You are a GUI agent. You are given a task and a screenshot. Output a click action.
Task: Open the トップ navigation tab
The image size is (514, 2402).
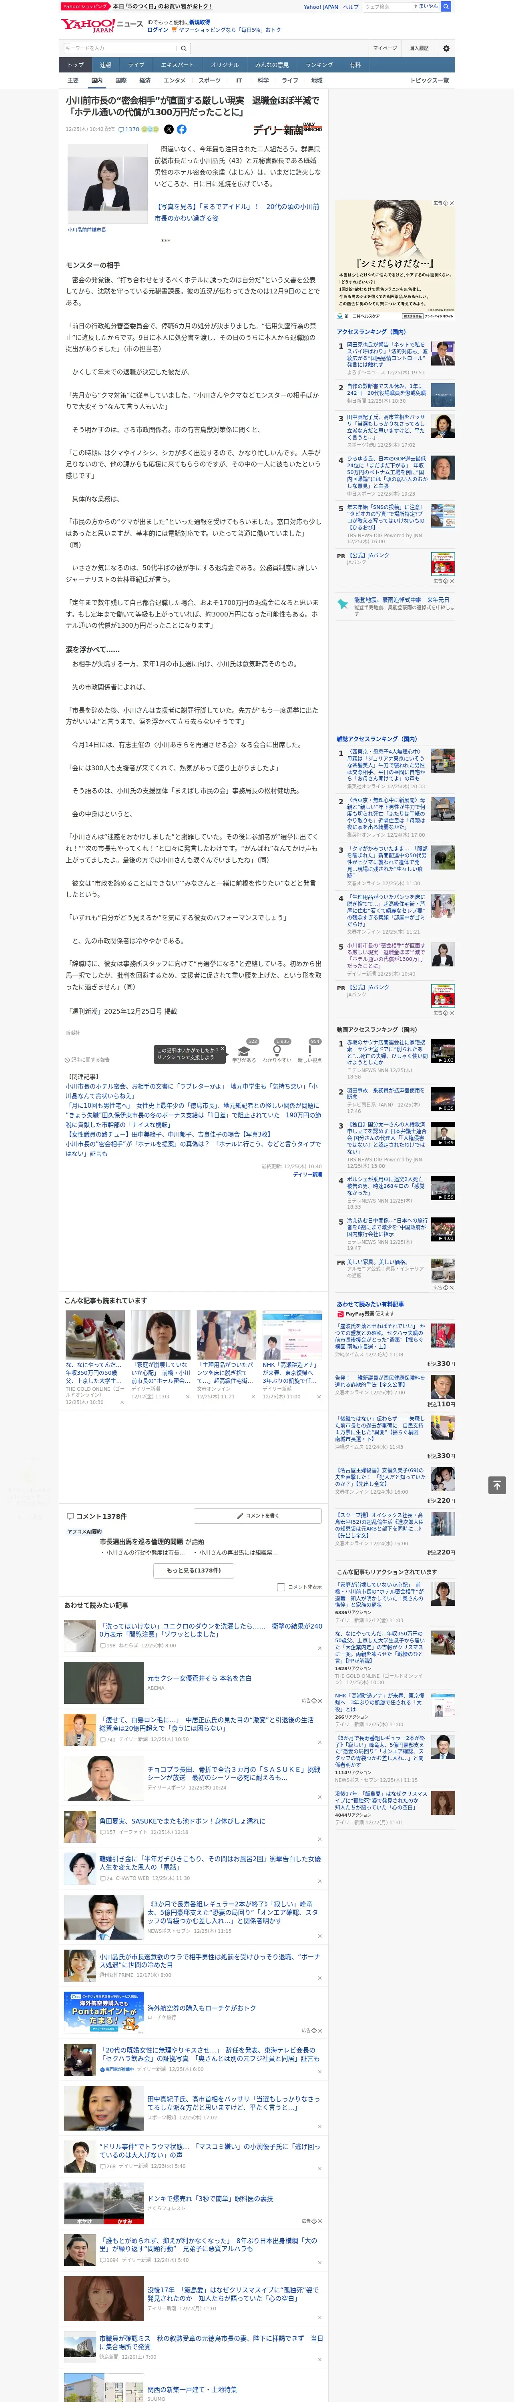tap(76, 65)
